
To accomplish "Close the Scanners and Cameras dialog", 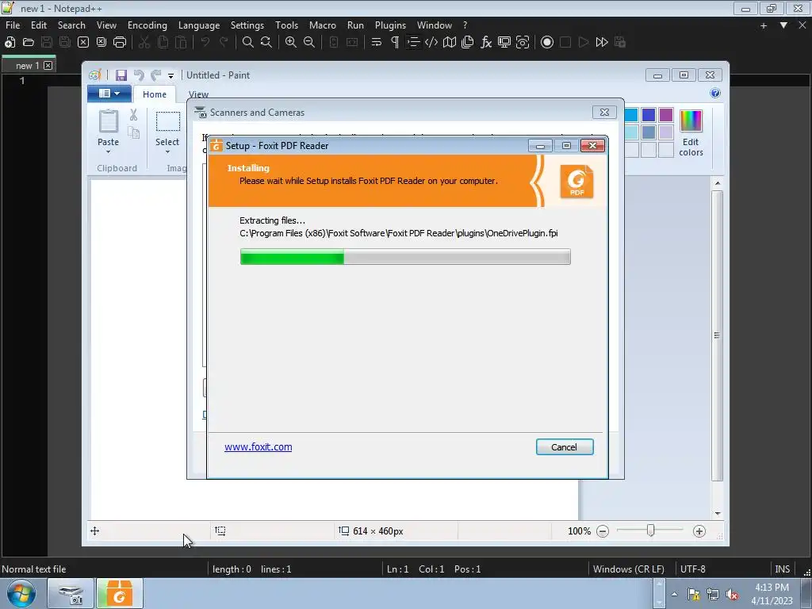I will 604,113.
